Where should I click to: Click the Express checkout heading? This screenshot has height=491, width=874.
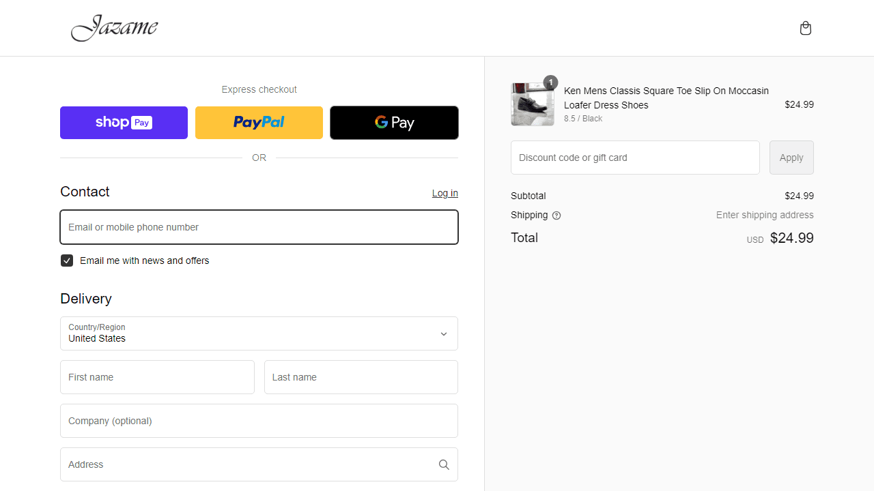(x=259, y=89)
